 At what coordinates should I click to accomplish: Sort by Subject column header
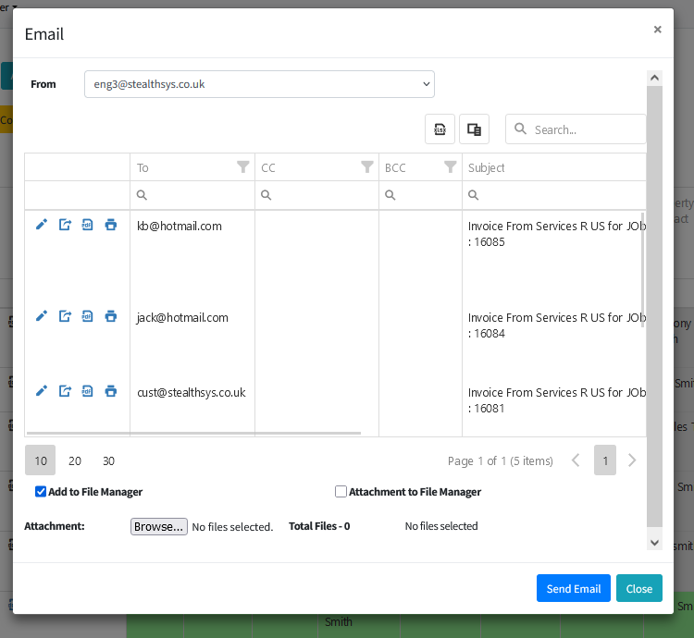tap(487, 167)
